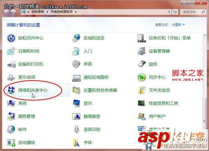Screen dimensions: 209x151
Task: Open the 自动播放 icon
Action: click(11, 143)
